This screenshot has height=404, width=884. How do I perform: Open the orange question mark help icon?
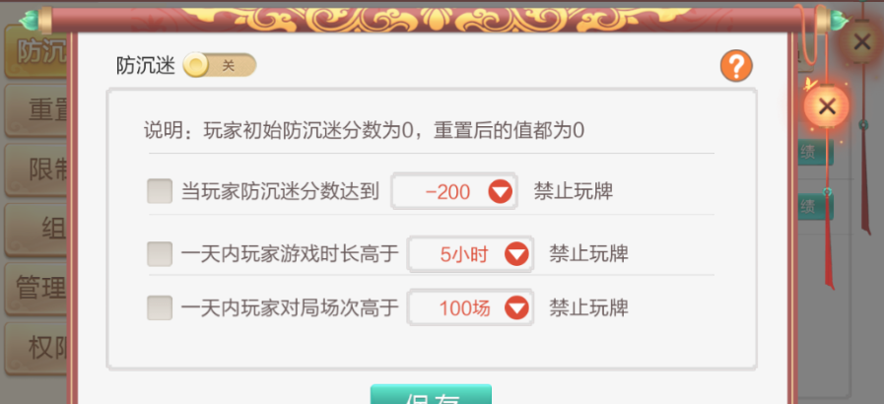[736, 66]
